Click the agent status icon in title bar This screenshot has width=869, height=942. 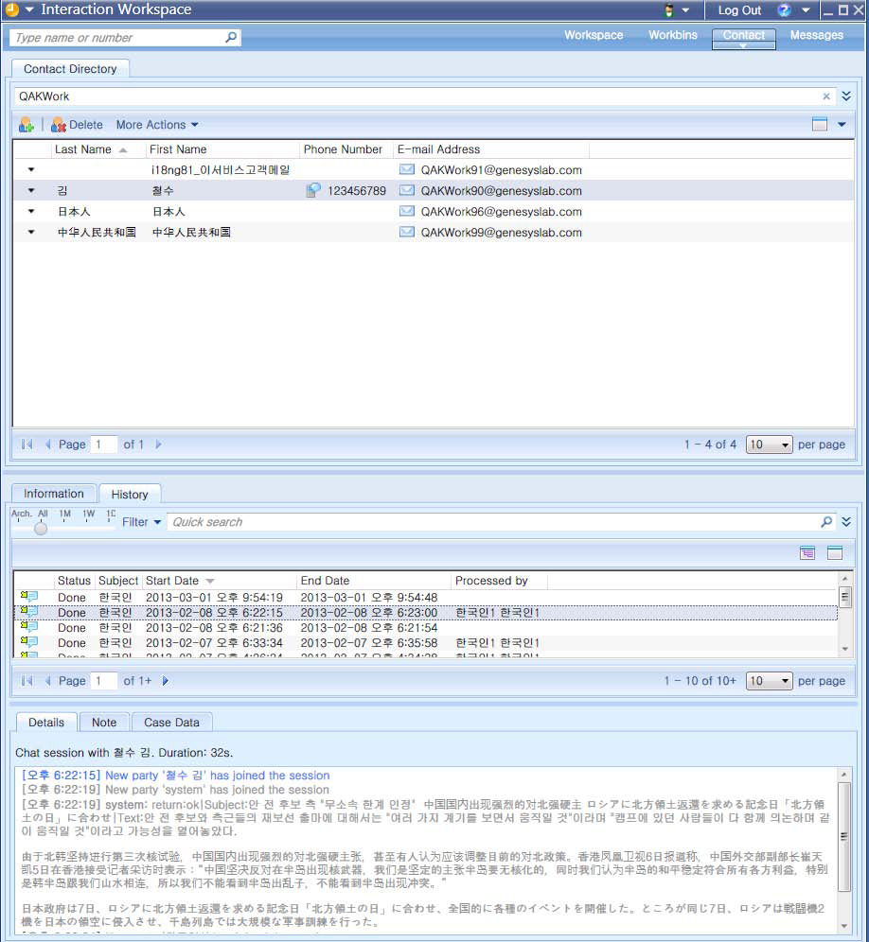pos(669,10)
